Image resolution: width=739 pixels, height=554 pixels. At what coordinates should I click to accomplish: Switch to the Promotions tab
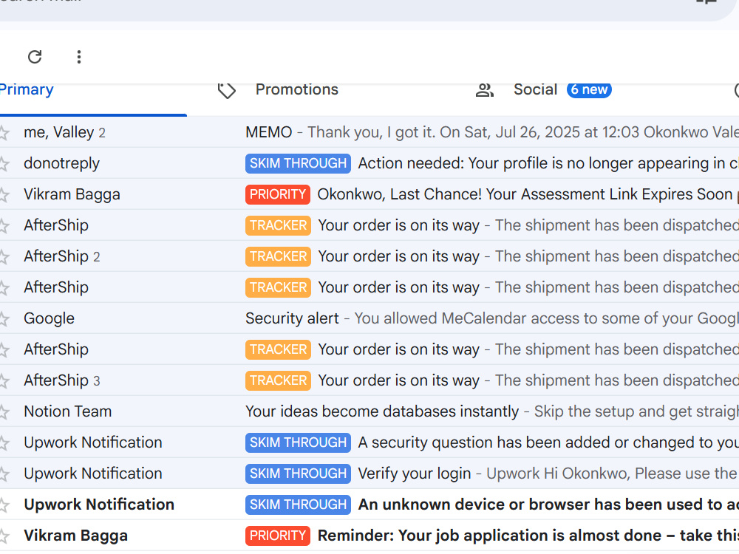coord(297,89)
